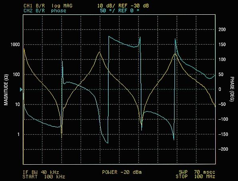
Task: Click the POWER -20 dBm readout
Action: (122, 172)
